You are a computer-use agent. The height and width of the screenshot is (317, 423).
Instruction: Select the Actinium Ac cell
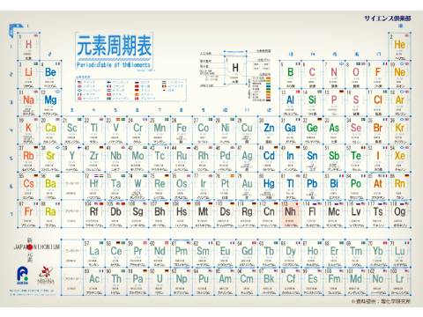(94, 281)
